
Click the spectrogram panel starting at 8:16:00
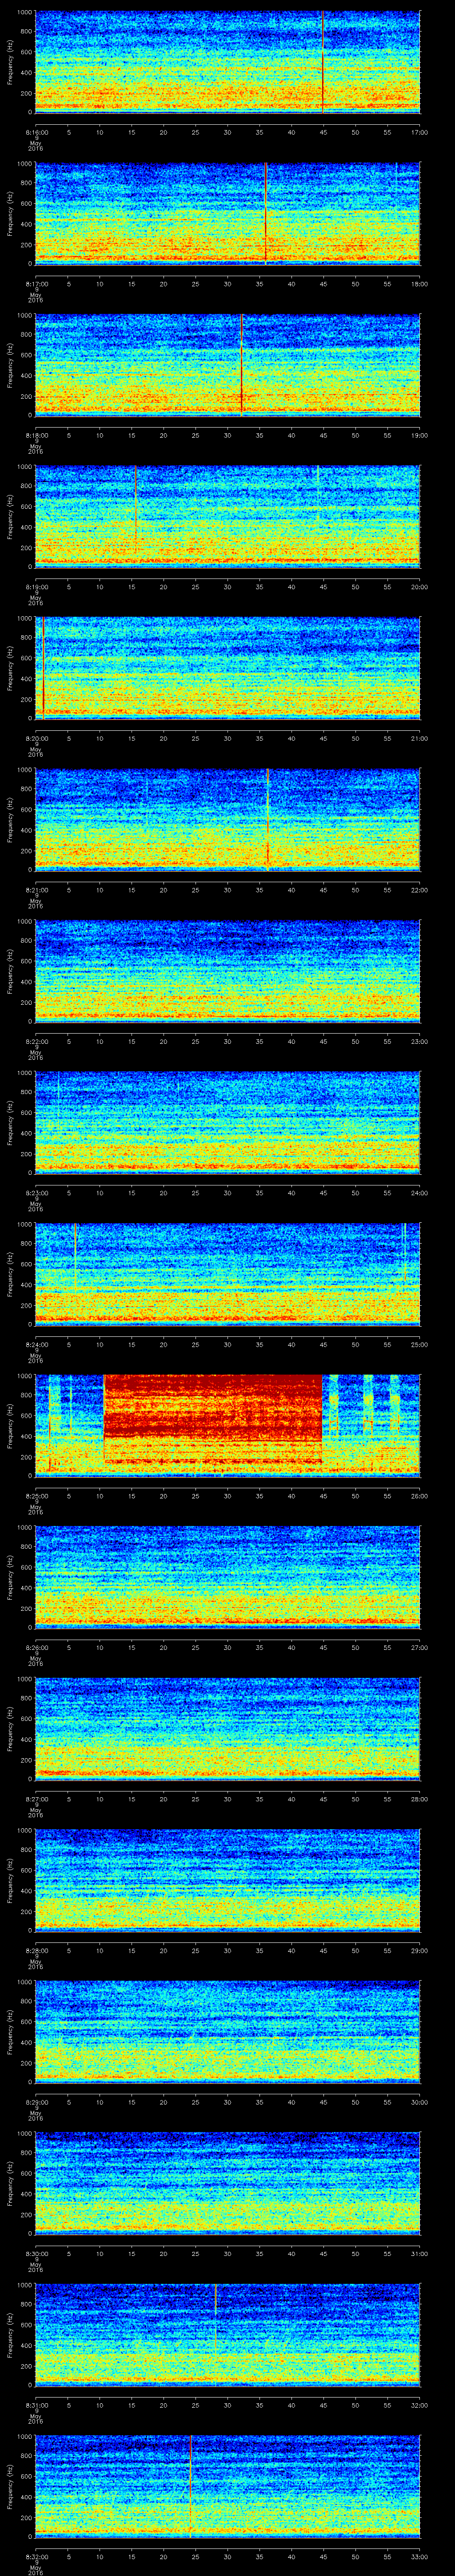click(x=227, y=62)
